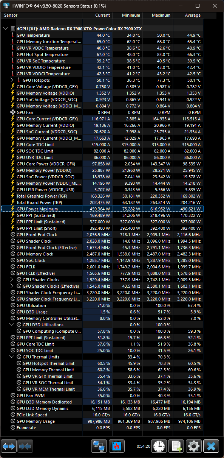Click the 0:54:20 elapsed time readout
Viewport: 224px width, 458px height.
coord(143,447)
